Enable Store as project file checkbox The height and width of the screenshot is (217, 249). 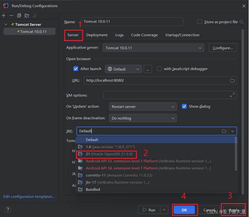199,22
